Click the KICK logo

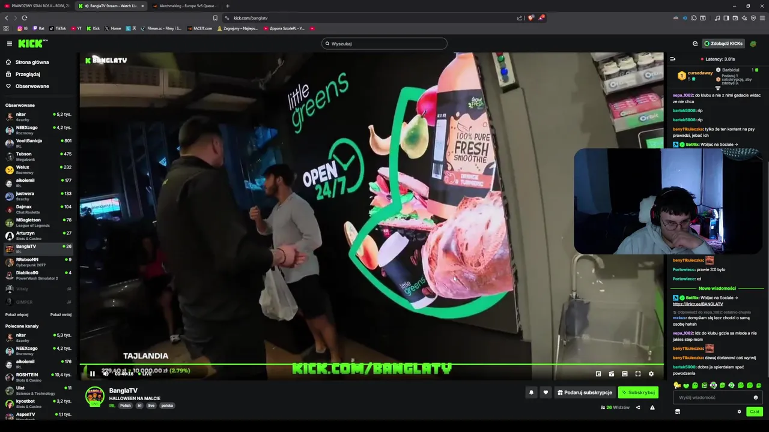32,43
